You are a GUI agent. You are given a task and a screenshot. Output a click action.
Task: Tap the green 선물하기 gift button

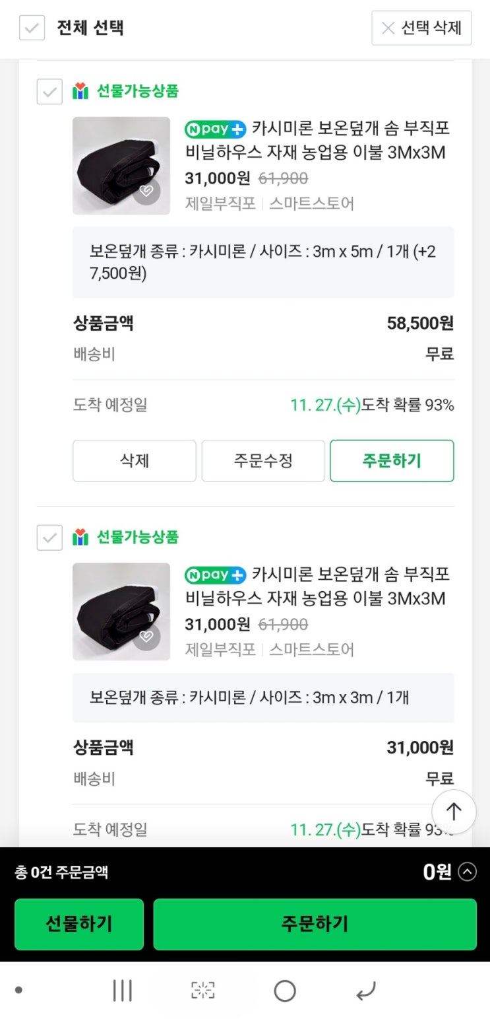(x=79, y=923)
